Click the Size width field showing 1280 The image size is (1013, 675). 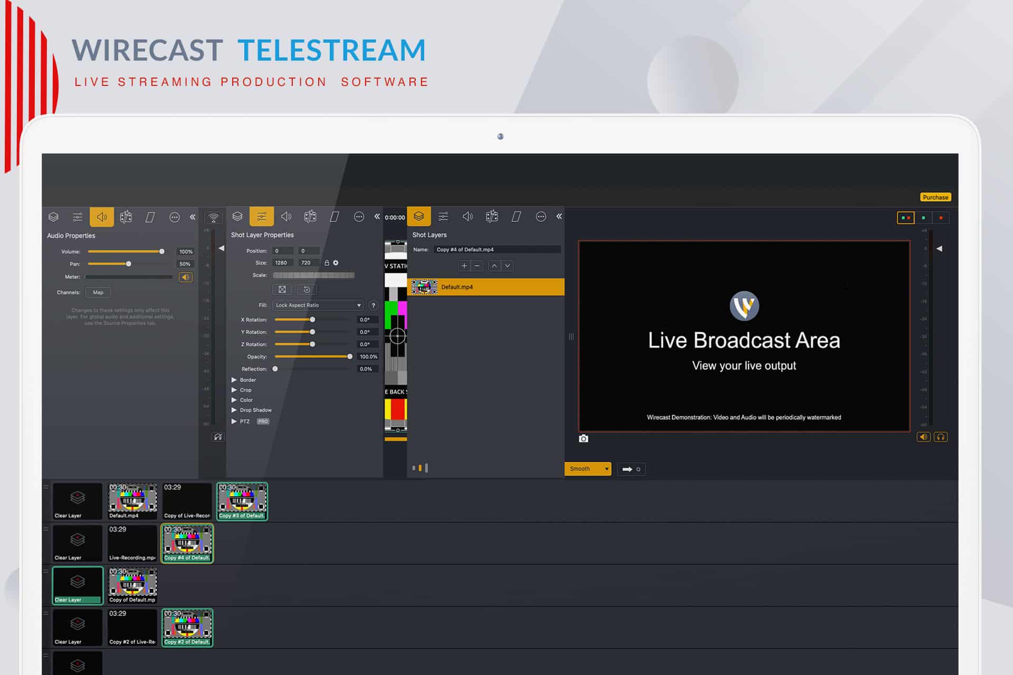pyautogui.click(x=283, y=263)
